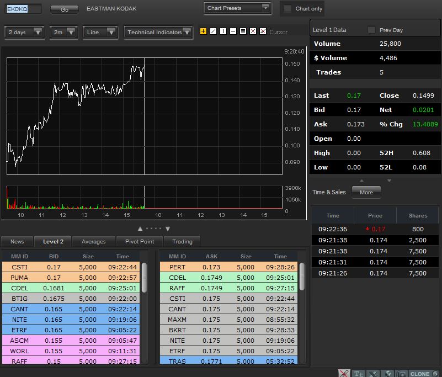This screenshot has height=377, width=442.
Task: Expand the 2 days time range dropdown
Action: [x=24, y=33]
